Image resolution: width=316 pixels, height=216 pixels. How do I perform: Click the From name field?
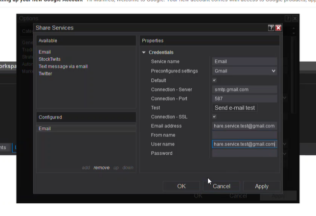245,135
